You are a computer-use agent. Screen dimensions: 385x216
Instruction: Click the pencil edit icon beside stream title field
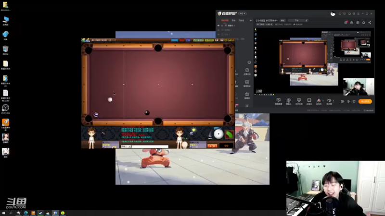click(306, 20)
